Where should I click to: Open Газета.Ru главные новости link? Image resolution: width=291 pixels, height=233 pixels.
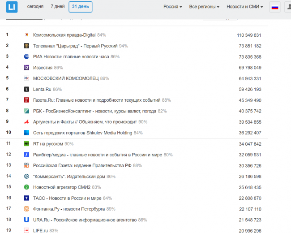click(x=97, y=100)
